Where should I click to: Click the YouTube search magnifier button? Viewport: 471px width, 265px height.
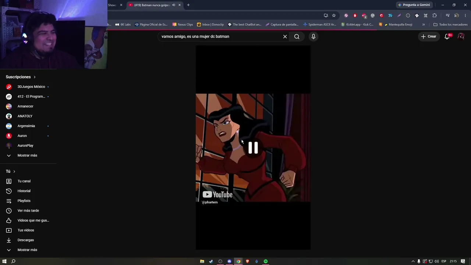pyautogui.click(x=297, y=36)
